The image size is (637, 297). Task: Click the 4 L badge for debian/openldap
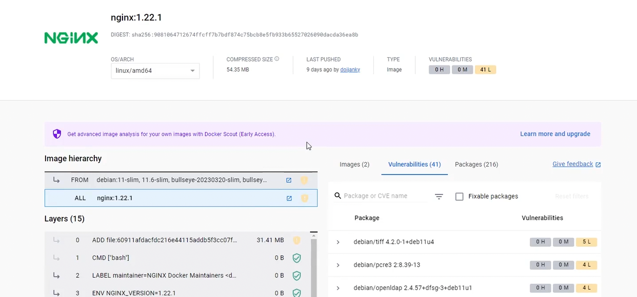click(586, 288)
